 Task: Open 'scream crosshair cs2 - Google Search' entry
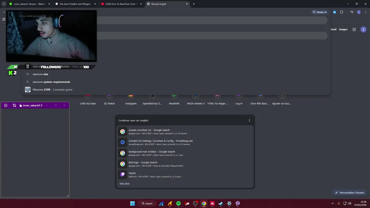(185, 131)
